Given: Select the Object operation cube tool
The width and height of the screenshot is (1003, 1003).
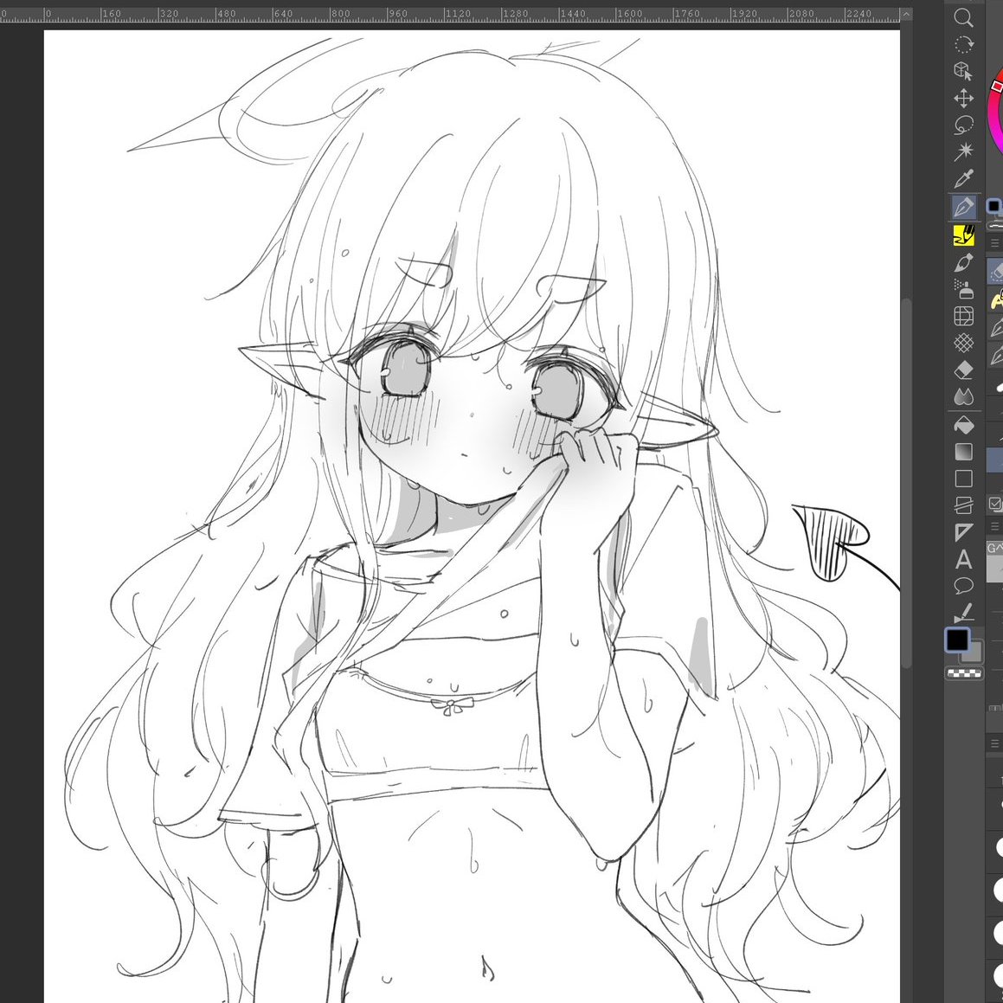Looking at the screenshot, I should point(963,71).
